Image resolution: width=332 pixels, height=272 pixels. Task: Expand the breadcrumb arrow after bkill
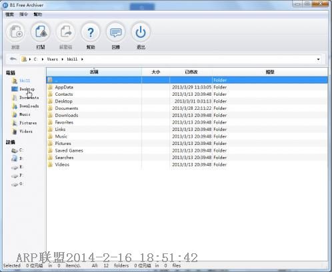click(x=82, y=59)
